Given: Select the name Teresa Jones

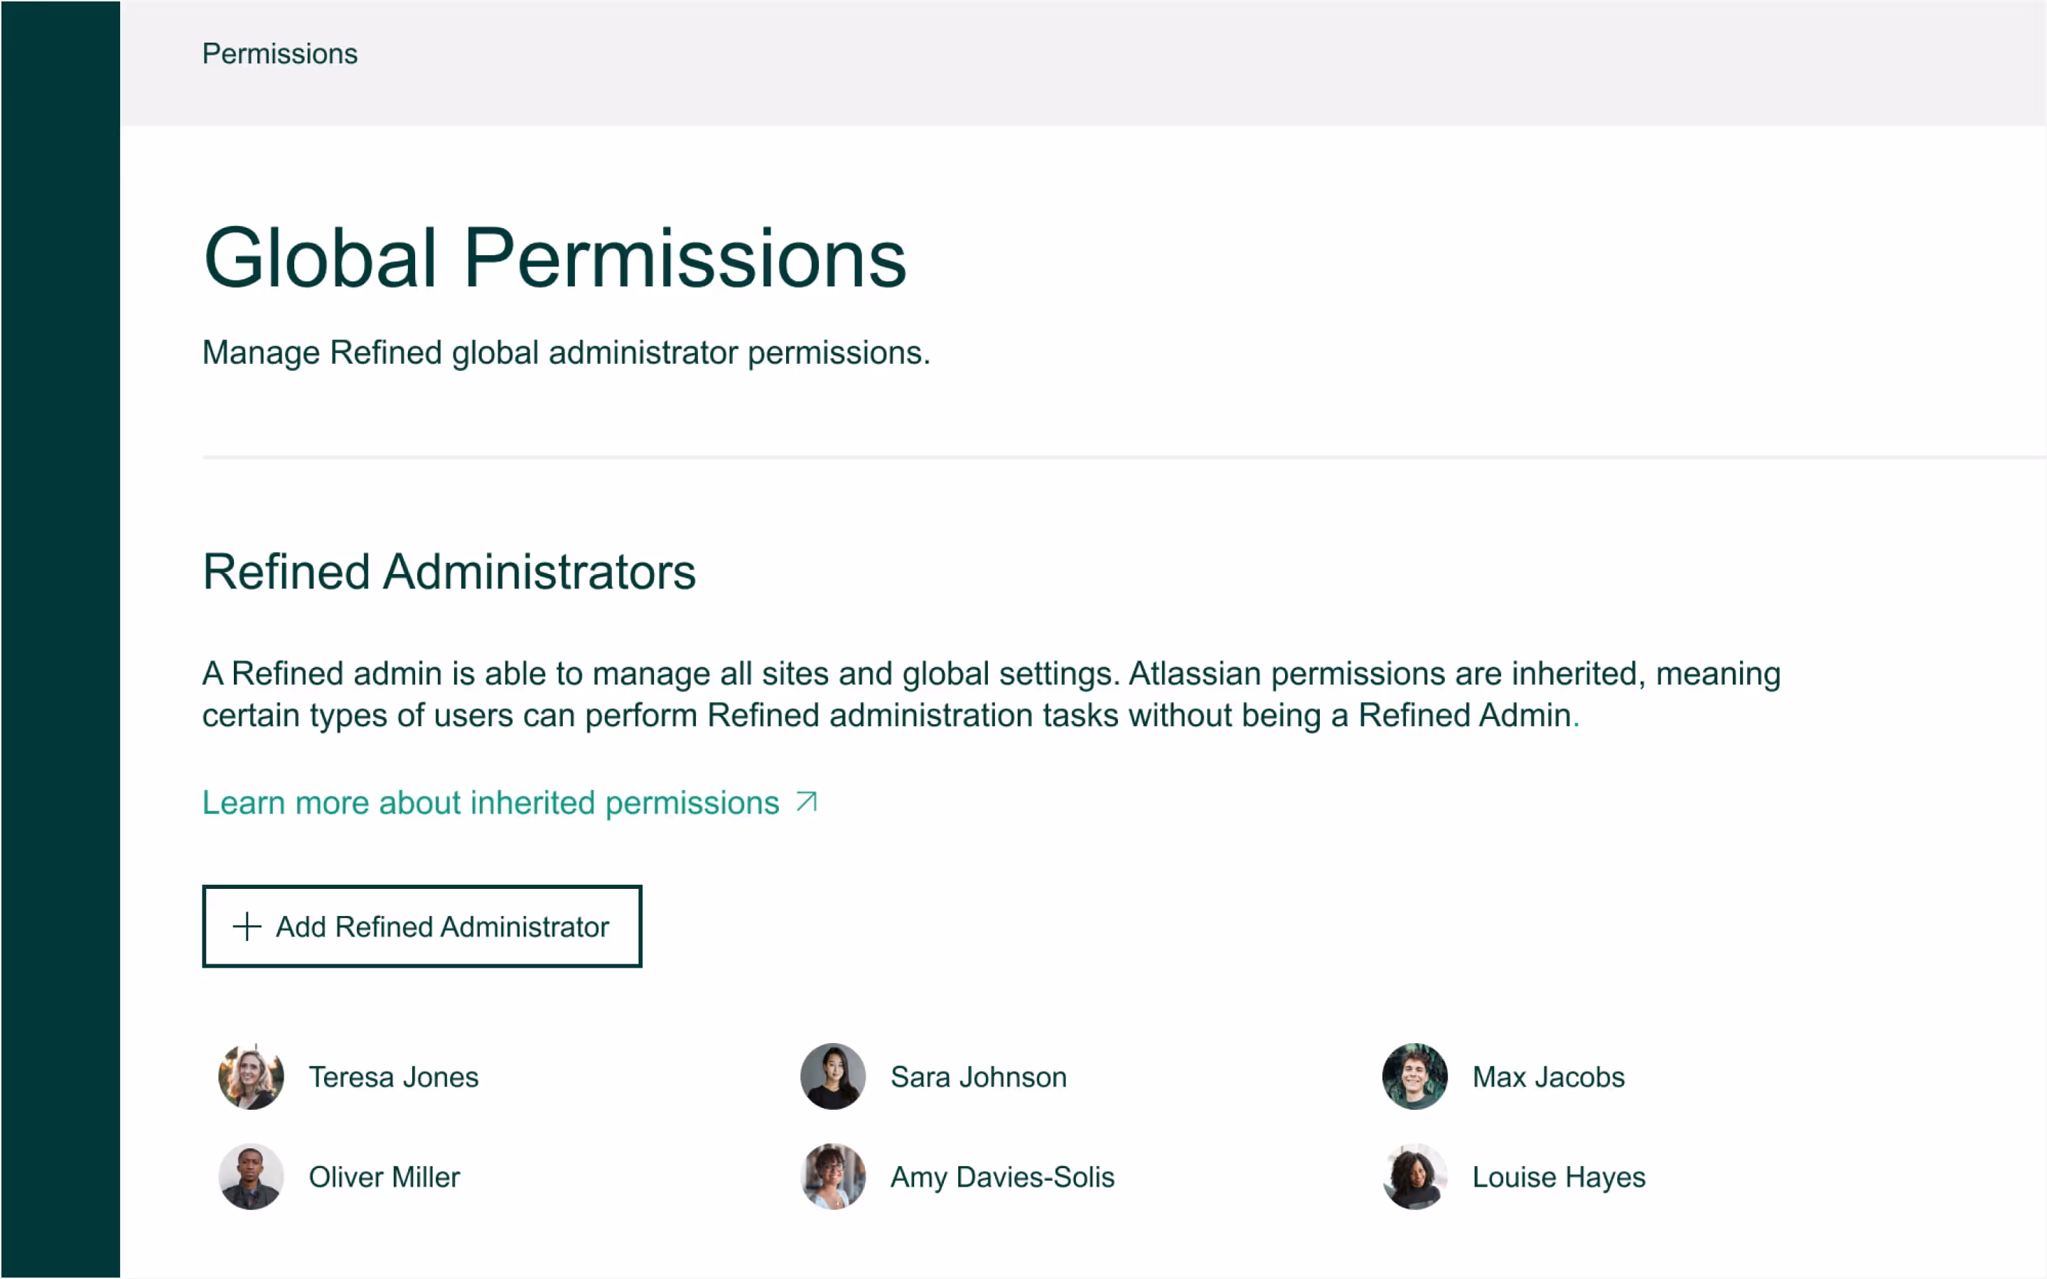Looking at the screenshot, I should coord(393,1076).
